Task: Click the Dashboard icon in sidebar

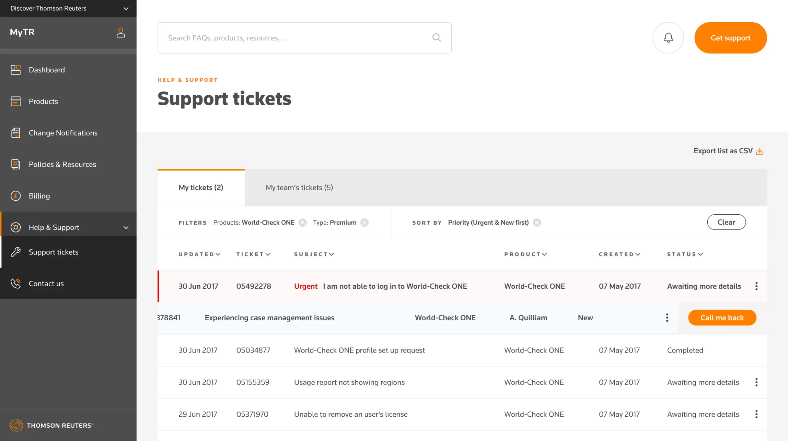Action: point(15,70)
